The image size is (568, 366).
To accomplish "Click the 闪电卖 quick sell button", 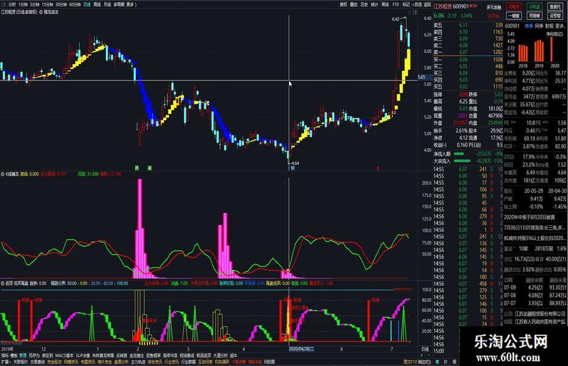I will pyautogui.click(x=534, y=7).
